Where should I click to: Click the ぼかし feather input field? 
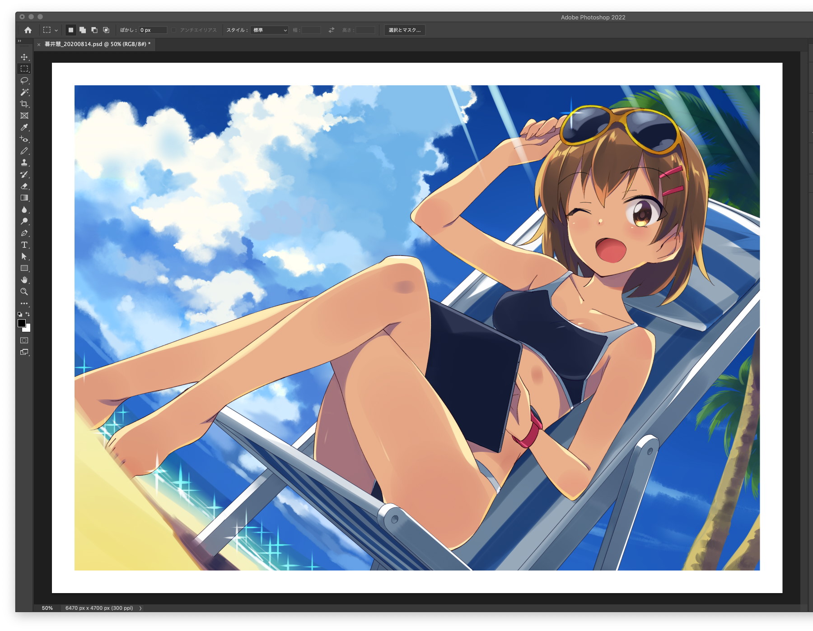point(153,30)
